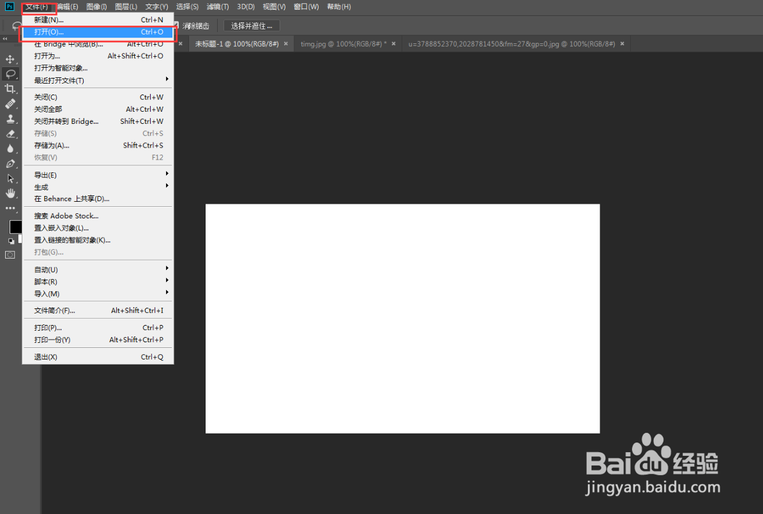The image size is (763, 514).
Task: Collapse toolbar with double-arrow icon
Action: [5, 38]
